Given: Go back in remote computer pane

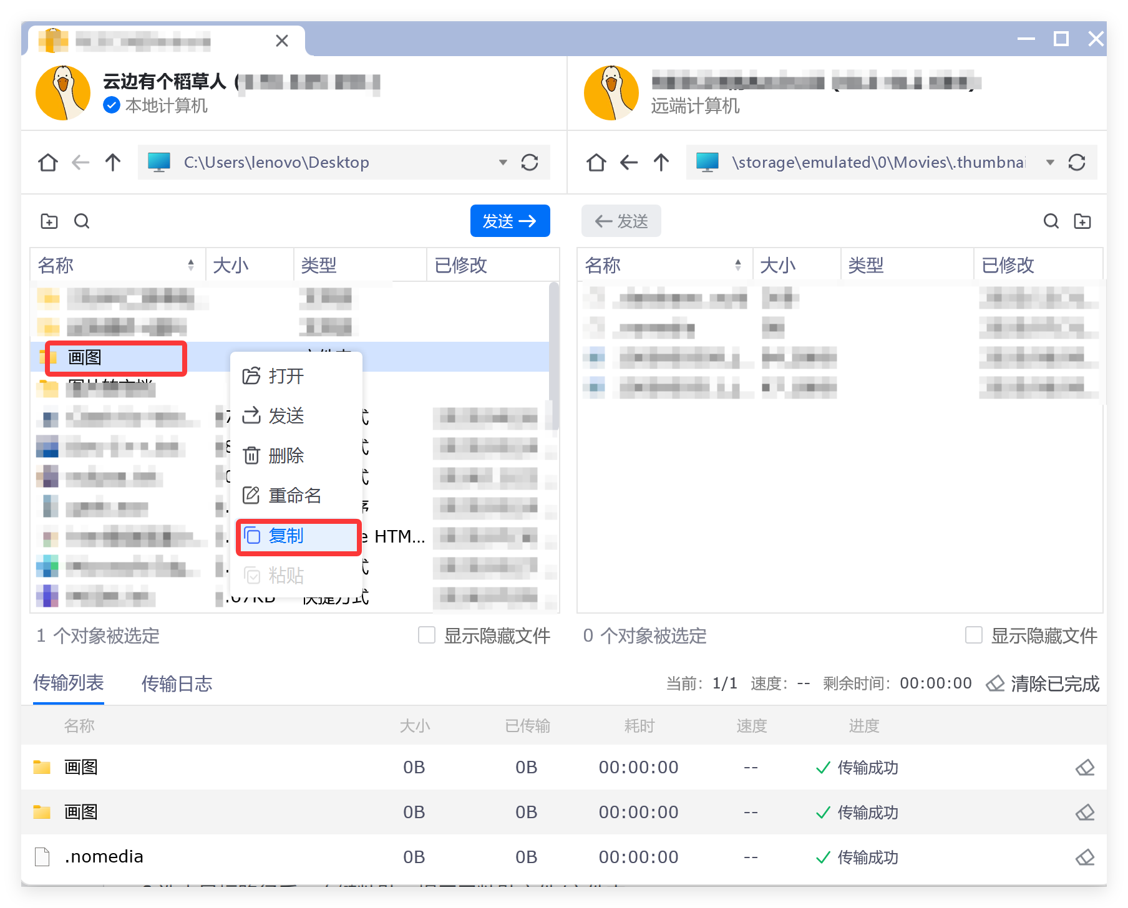Looking at the screenshot, I should point(629,163).
